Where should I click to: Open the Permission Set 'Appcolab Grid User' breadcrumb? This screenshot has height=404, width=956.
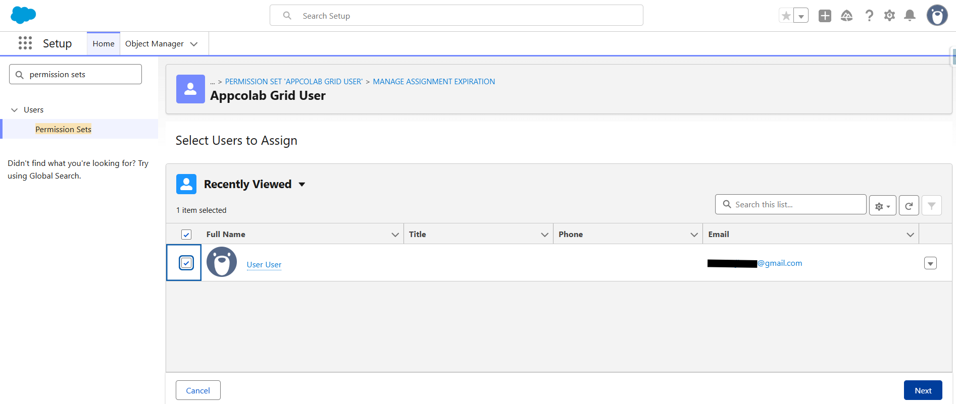pos(294,82)
